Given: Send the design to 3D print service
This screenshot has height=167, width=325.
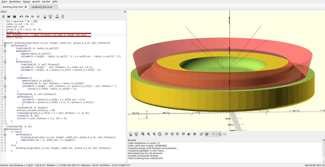Looking at the screenshot, I should [x=63, y=17].
